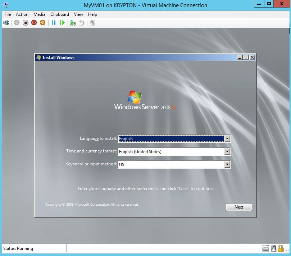The width and height of the screenshot is (291, 256).
Task: Open the Action menu
Action: [22, 14]
